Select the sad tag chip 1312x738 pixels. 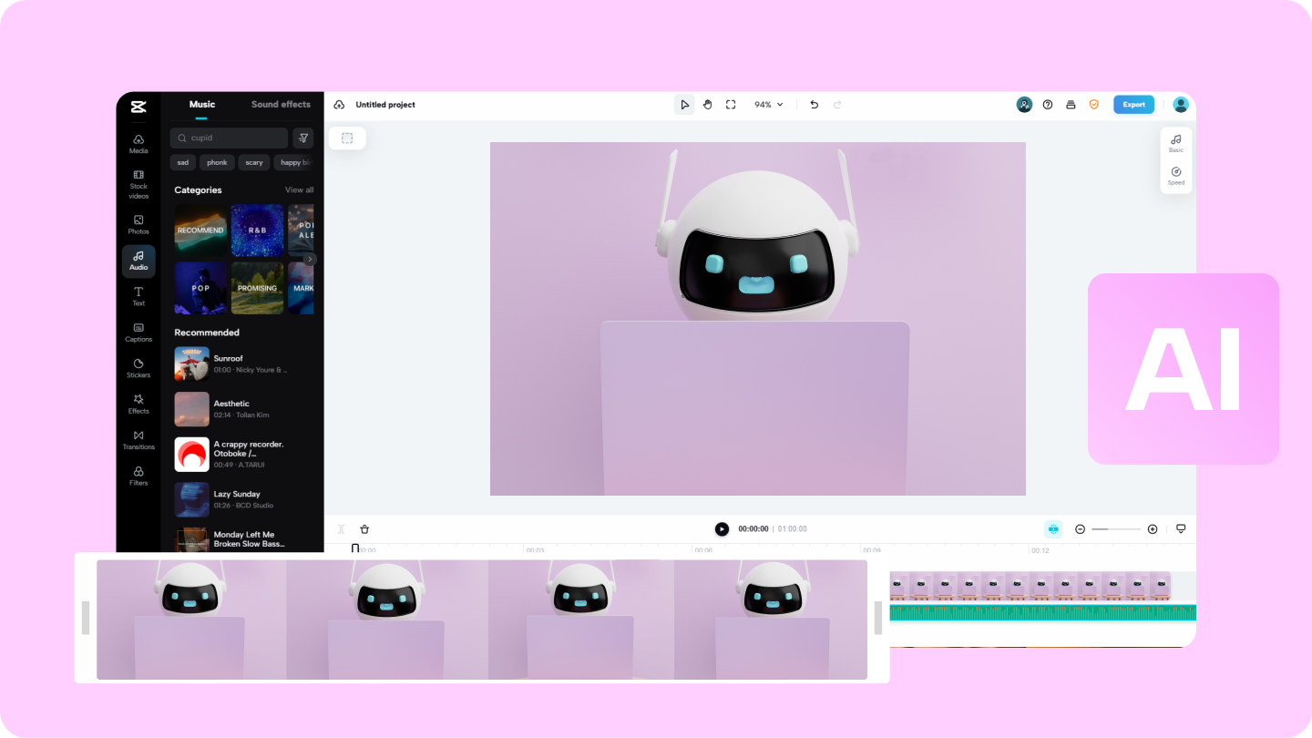click(183, 163)
